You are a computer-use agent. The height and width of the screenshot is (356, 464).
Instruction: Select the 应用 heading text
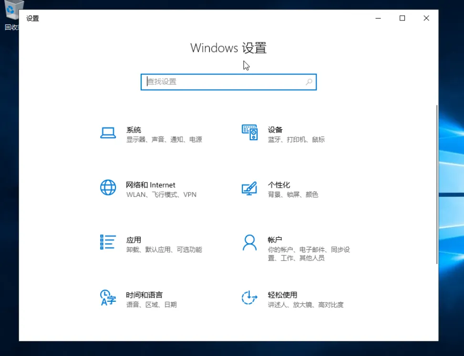click(x=134, y=240)
